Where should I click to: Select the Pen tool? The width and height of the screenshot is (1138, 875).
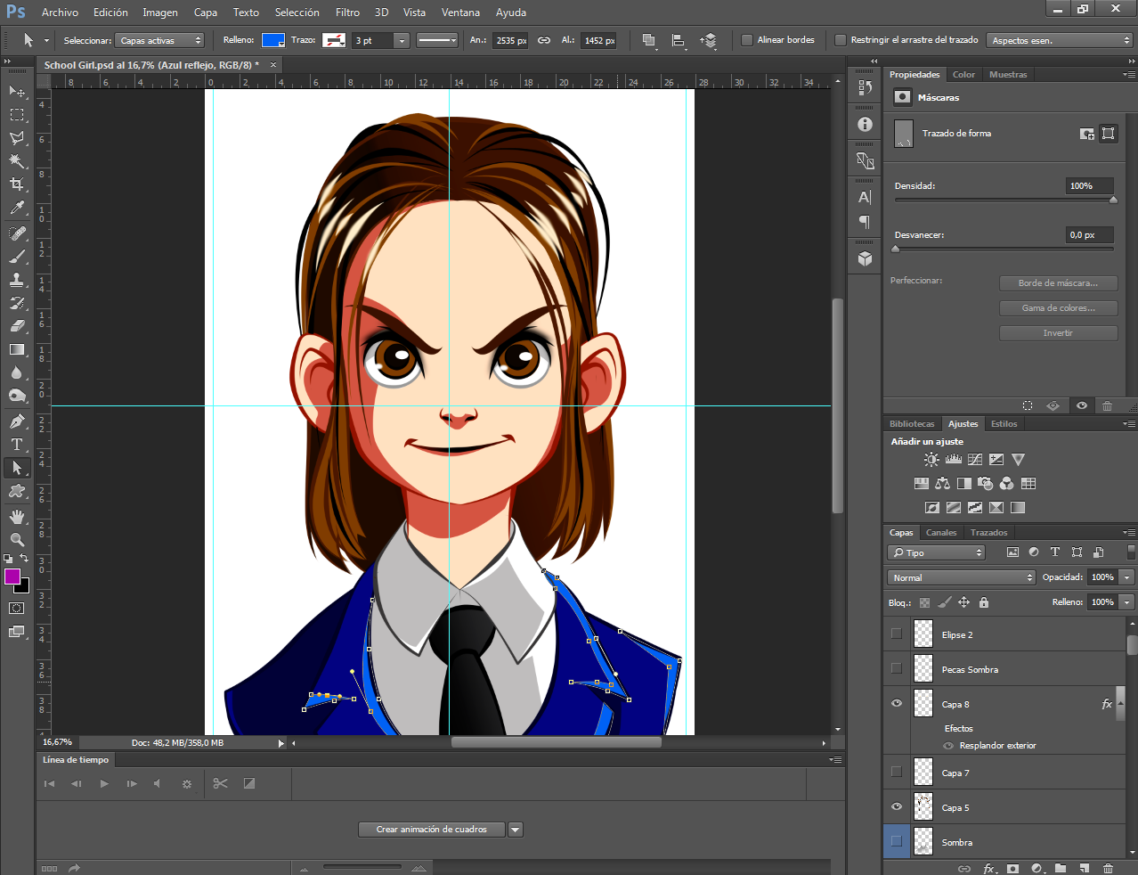[x=17, y=421]
